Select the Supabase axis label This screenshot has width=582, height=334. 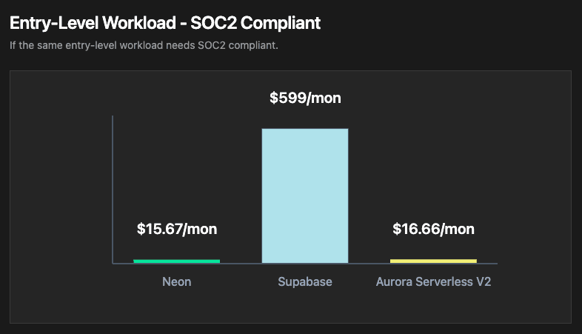tap(305, 282)
